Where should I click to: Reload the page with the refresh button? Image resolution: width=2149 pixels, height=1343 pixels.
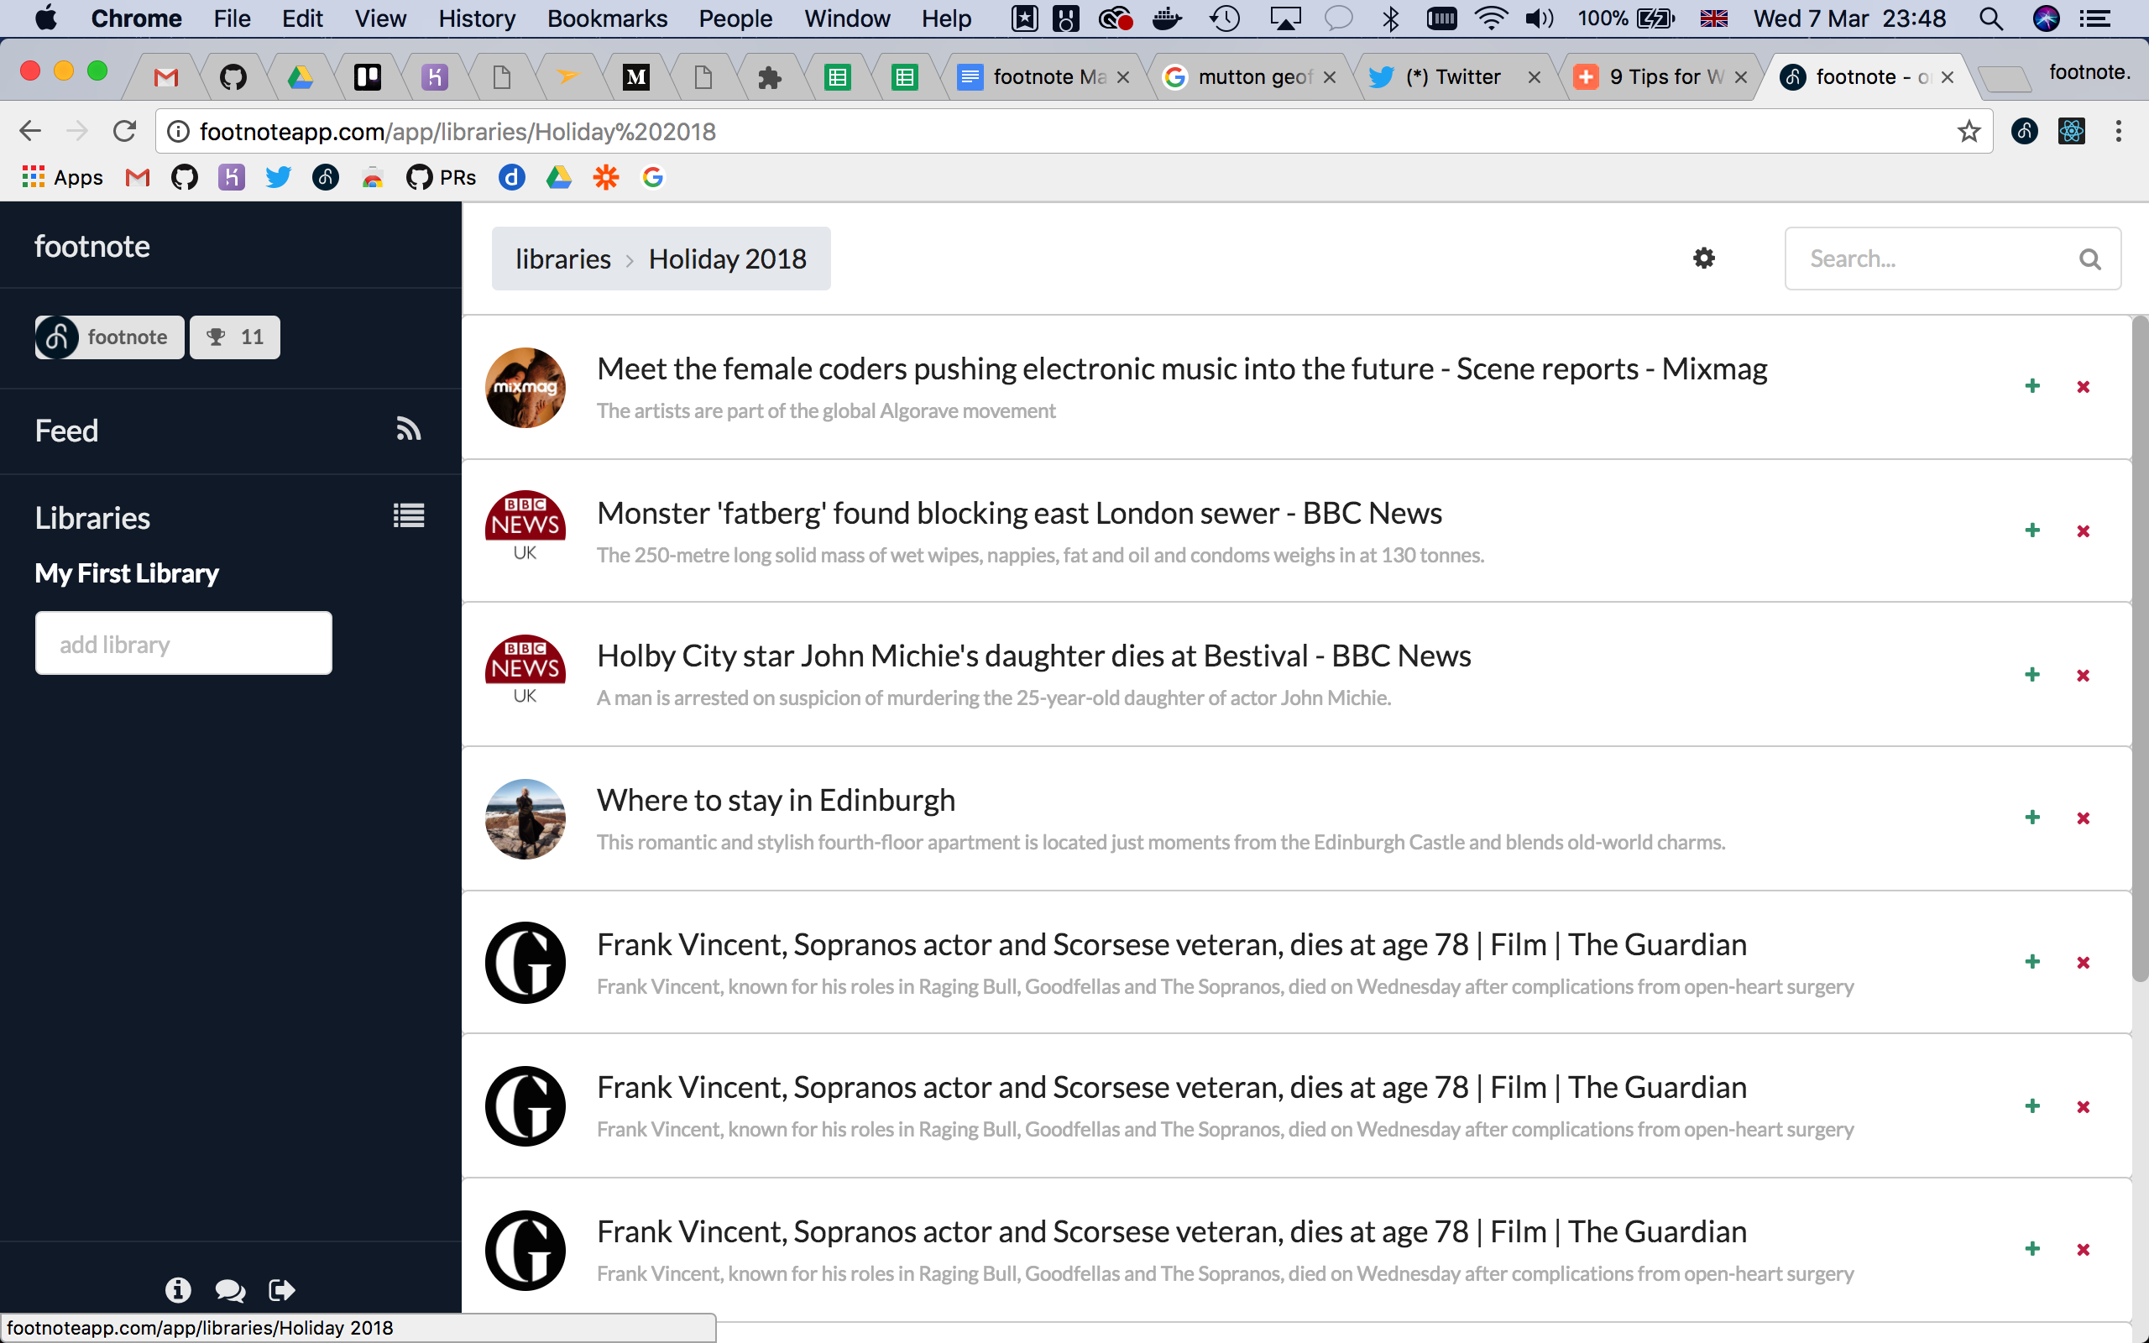pos(124,132)
